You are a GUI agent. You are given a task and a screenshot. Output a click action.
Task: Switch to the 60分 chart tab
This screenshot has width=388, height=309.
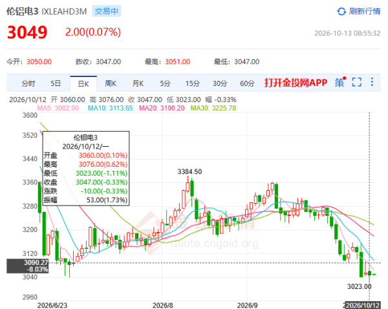[247, 83]
